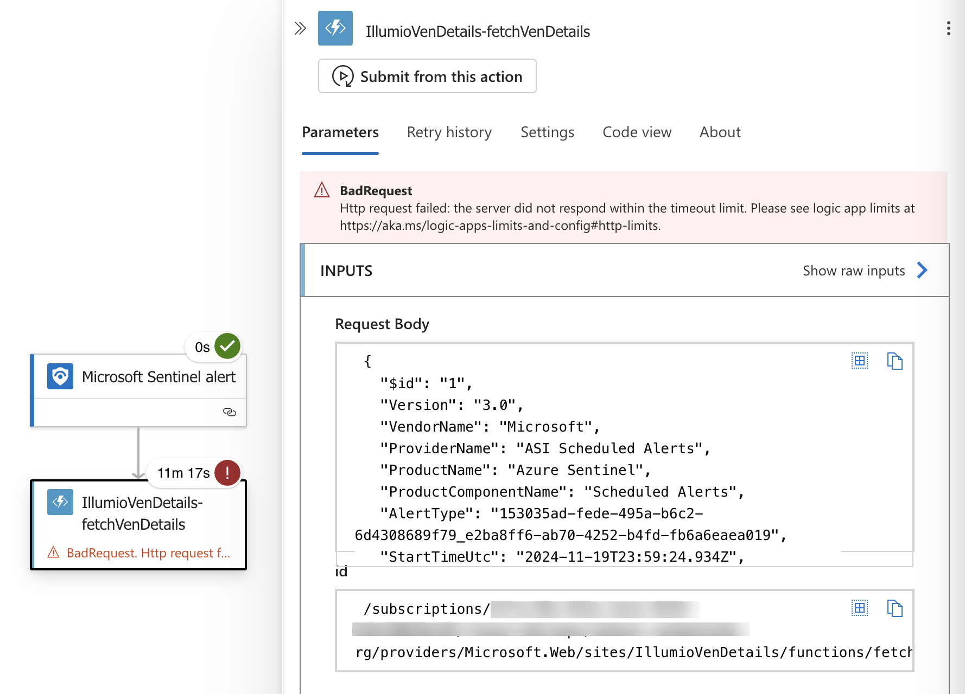Screen dimensions: 965x694
Task: Click the panel title IllumioVenDetails-fetchVenDetails
Action: pyautogui.click(x=478, y=31)
